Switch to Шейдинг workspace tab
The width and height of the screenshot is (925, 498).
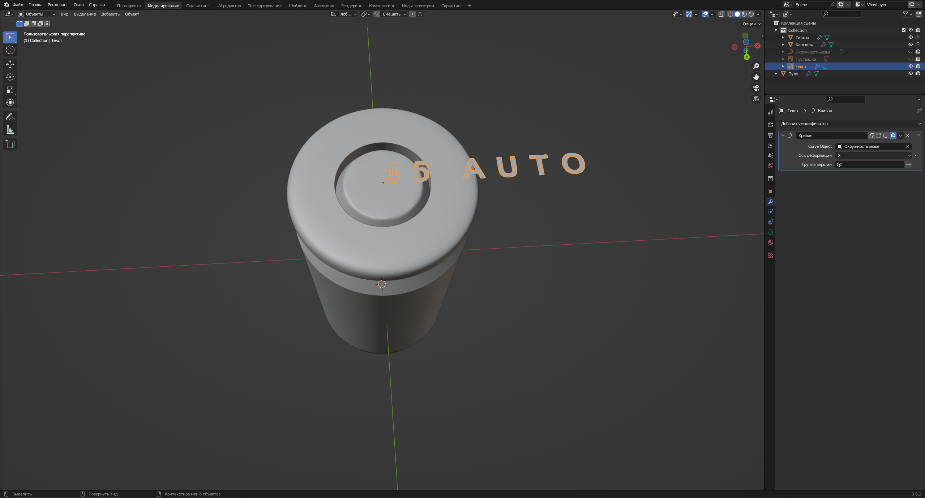[x=298, y=6]
